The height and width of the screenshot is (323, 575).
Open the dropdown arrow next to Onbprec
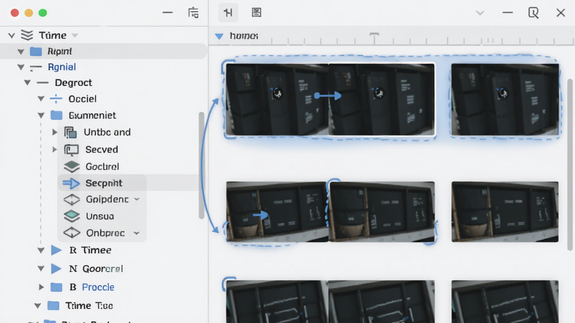tap(136, 233)
